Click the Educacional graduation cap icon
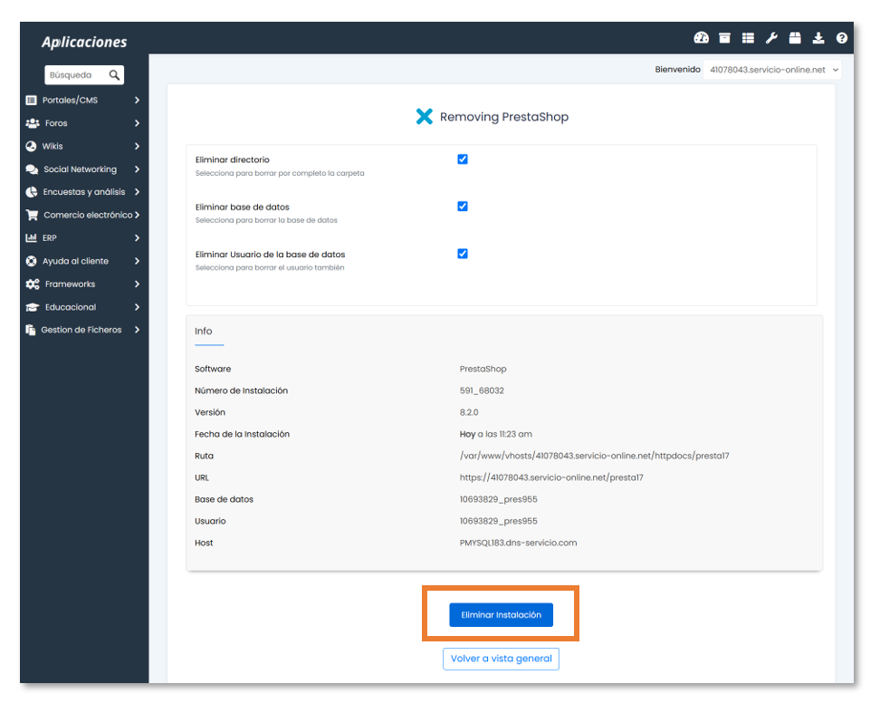Screen dimensions: 880x713 (33, 307)
